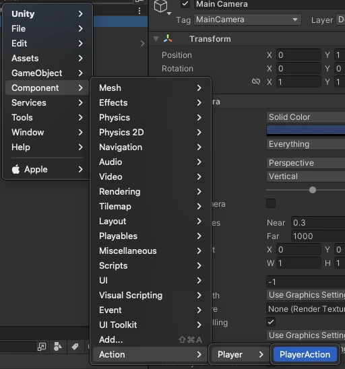Select the PlayerAction component

tap(305, 355)
